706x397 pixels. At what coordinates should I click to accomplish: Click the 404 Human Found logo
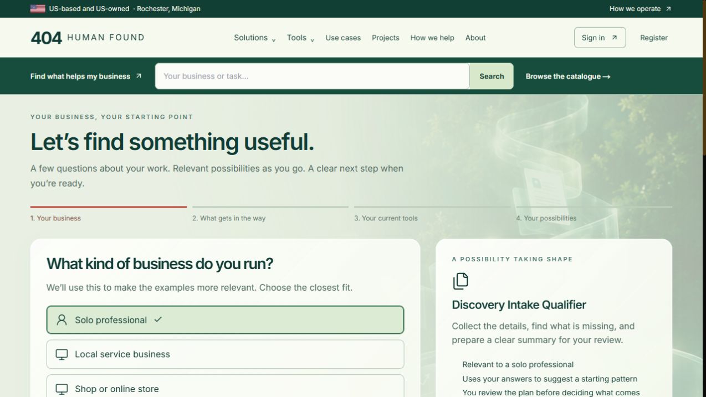tap(88, 38)
